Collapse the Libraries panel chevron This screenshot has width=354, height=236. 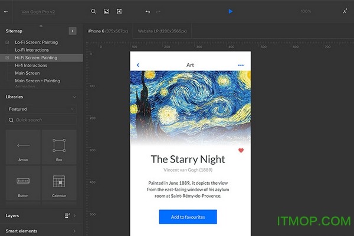click(74, 97)
